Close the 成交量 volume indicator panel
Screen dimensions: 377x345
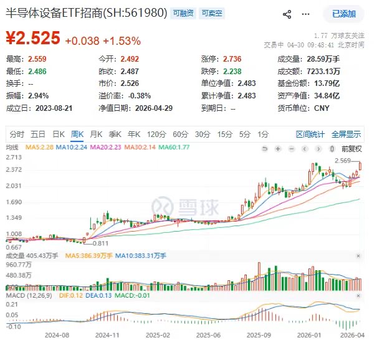358,256
